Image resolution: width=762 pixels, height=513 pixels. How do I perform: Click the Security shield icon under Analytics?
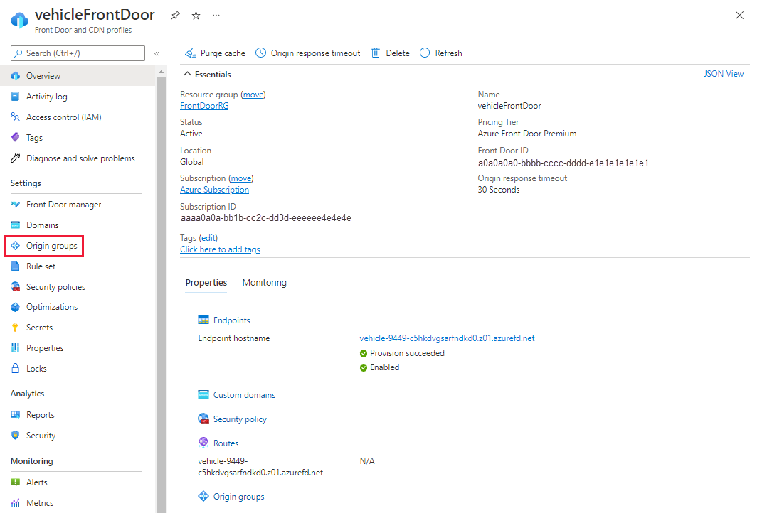pos(16,436)
